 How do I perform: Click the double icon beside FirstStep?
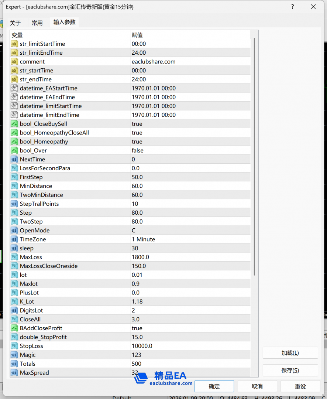(x=14, y=177)
